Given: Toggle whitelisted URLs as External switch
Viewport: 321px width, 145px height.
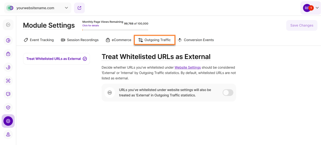Looking at the screenshot, I should [228, 93].
